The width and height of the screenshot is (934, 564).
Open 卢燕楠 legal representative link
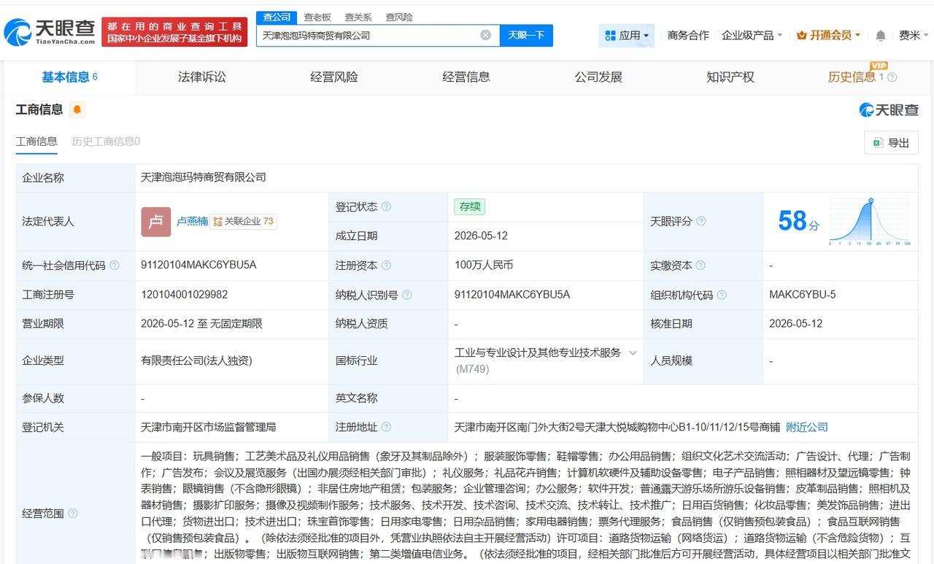click(x=192, y=221)
